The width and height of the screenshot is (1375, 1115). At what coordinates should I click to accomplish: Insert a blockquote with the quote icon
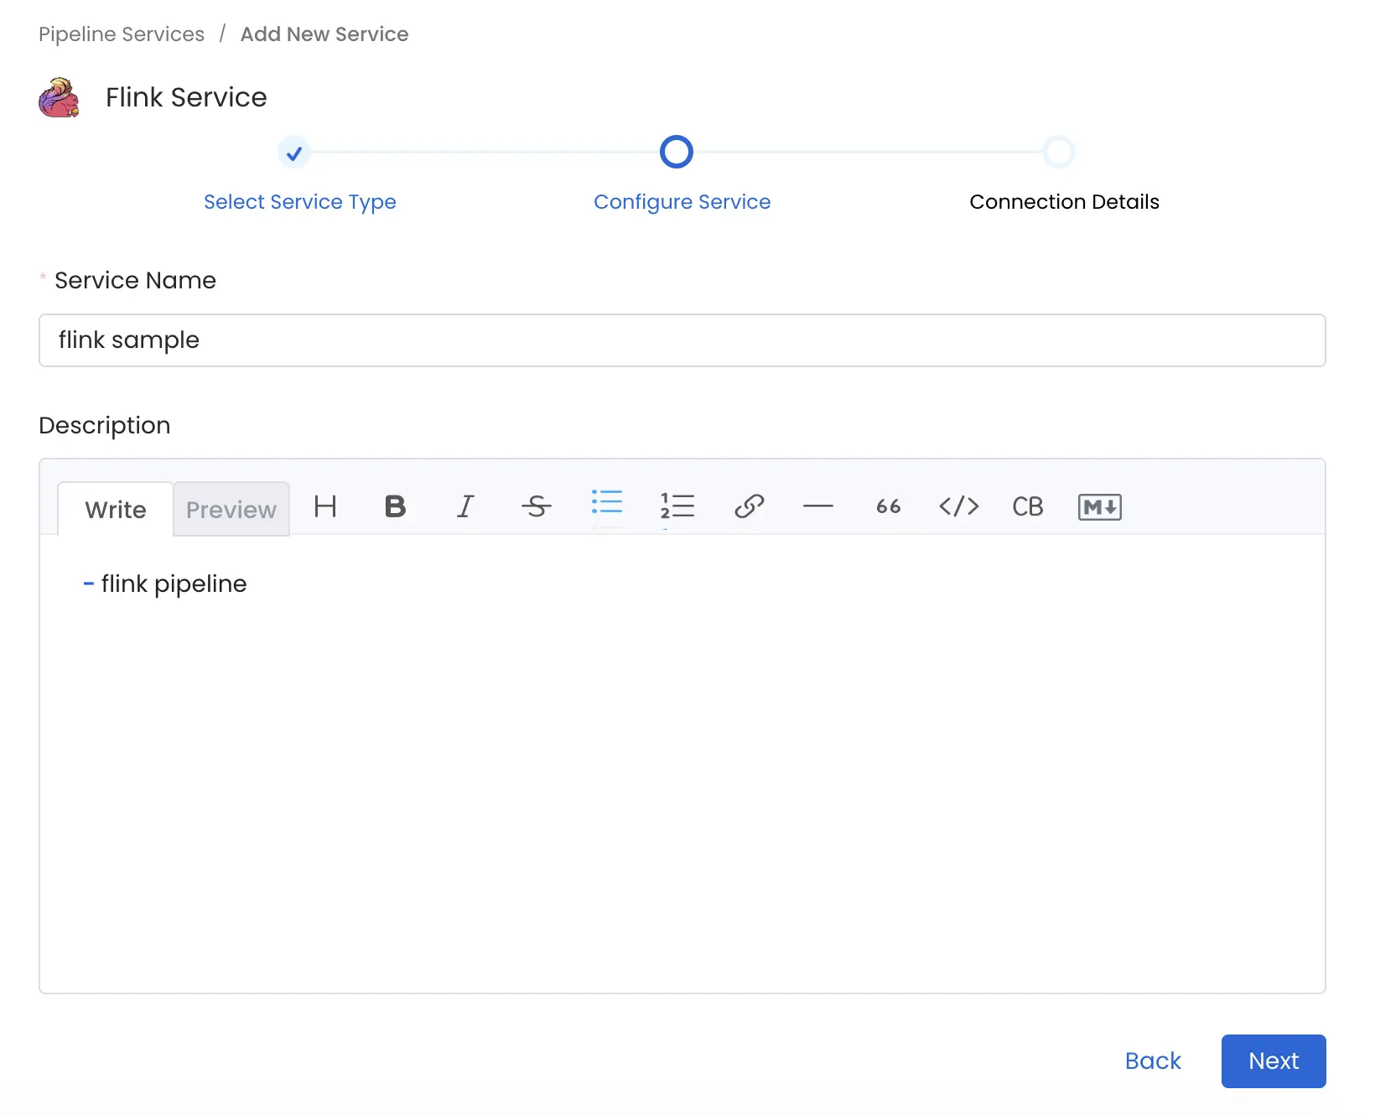(x=888, y=506)
